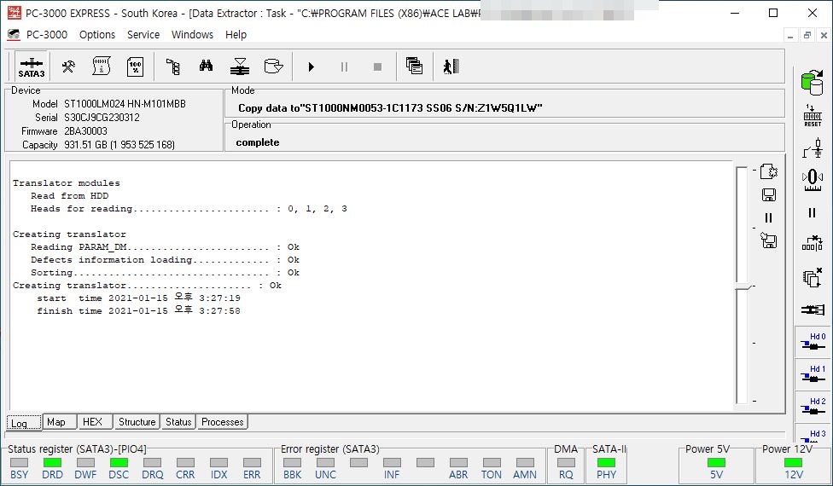Click the running man exit icon
The height and width of the screenshot is (486, 833).
pyautogui.click(x=451, y=67)
